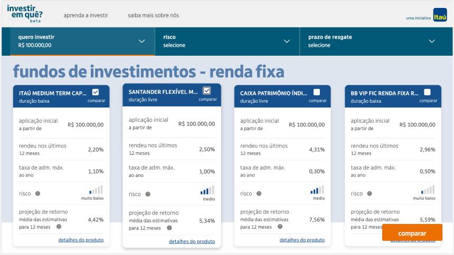Click risk bars icon on Itaú Medium Term card
Screen dimensions: 454x255
pyautogui.click(x=96, y=190)
